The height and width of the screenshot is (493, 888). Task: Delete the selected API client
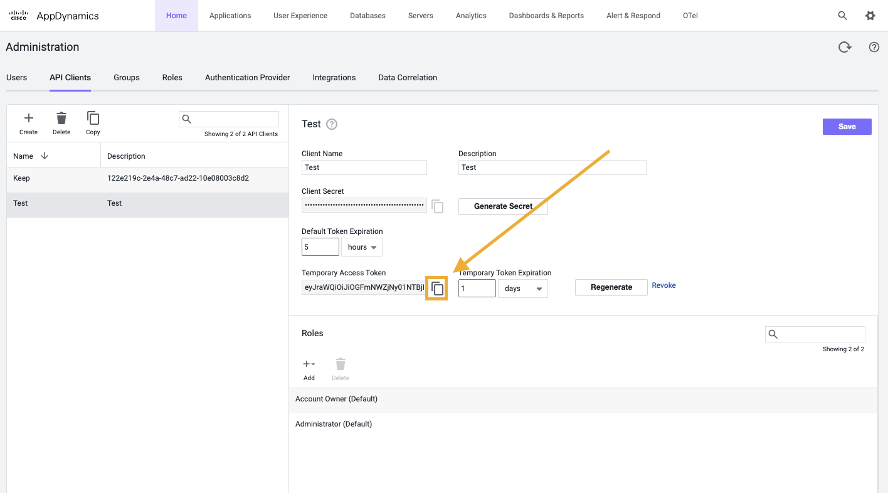61,123
